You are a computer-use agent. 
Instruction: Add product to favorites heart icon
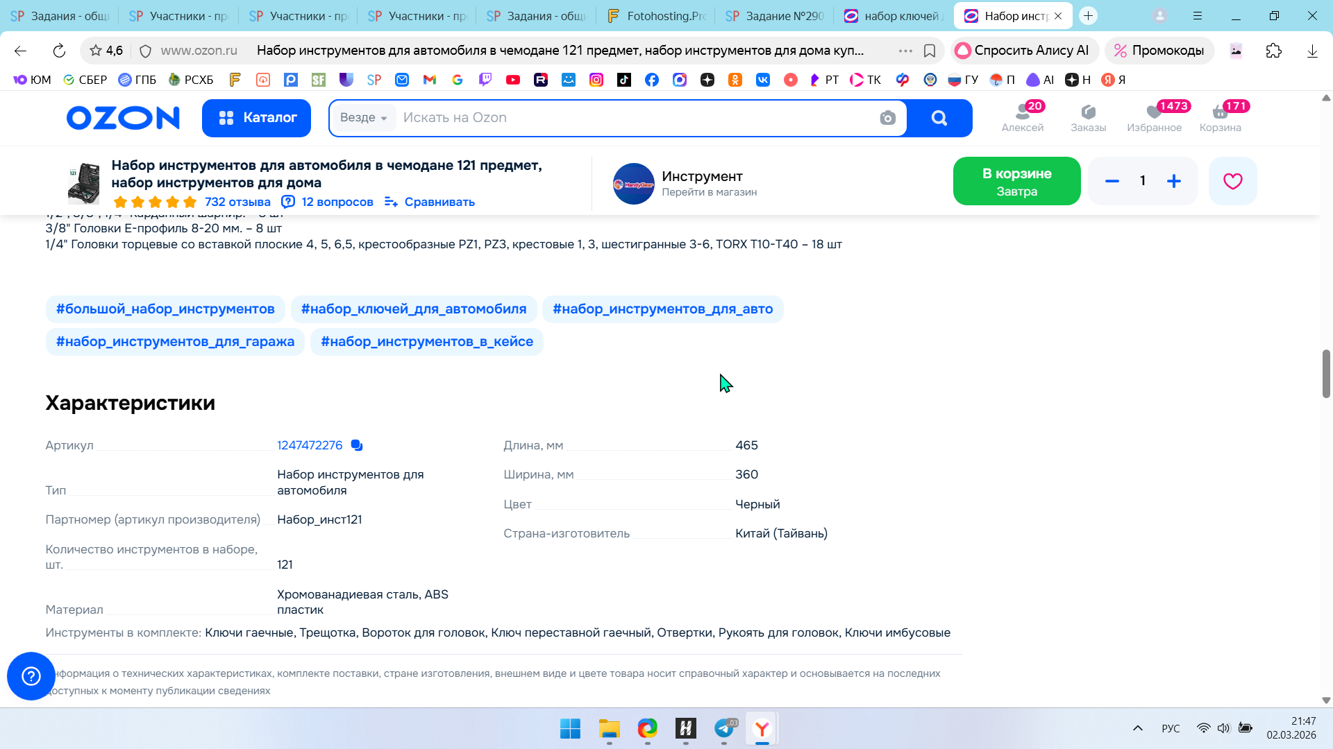pos(1232,181)
